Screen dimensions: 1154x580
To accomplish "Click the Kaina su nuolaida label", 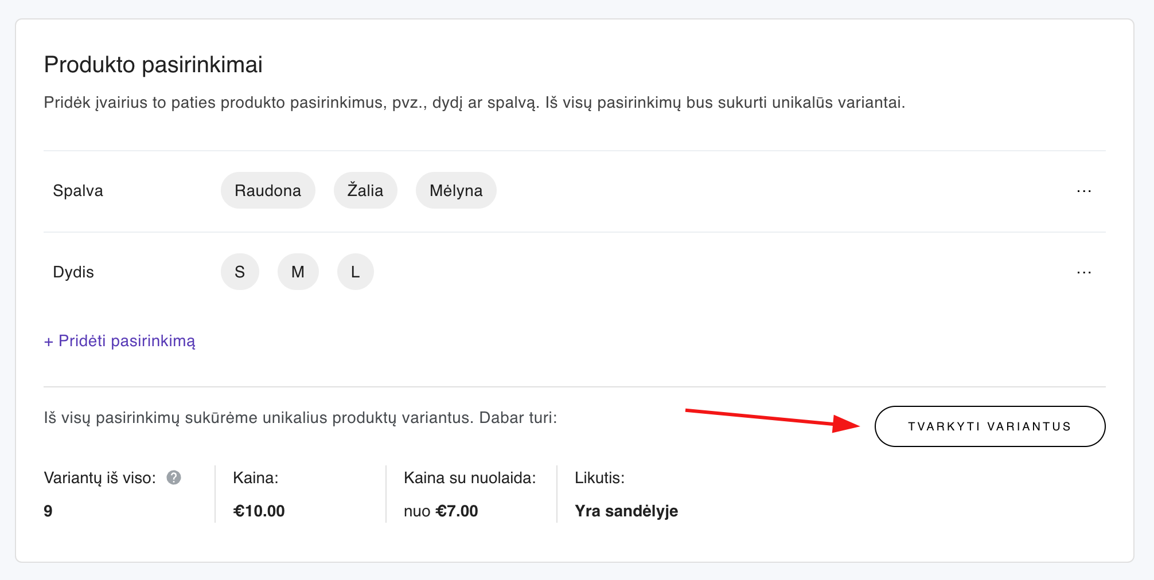I will click(470, 478).
